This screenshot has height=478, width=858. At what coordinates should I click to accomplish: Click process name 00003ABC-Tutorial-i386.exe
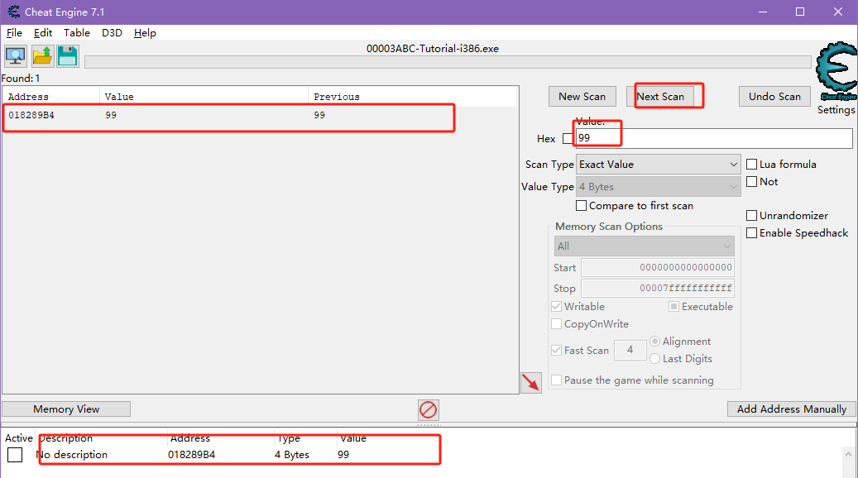point(432,49)
